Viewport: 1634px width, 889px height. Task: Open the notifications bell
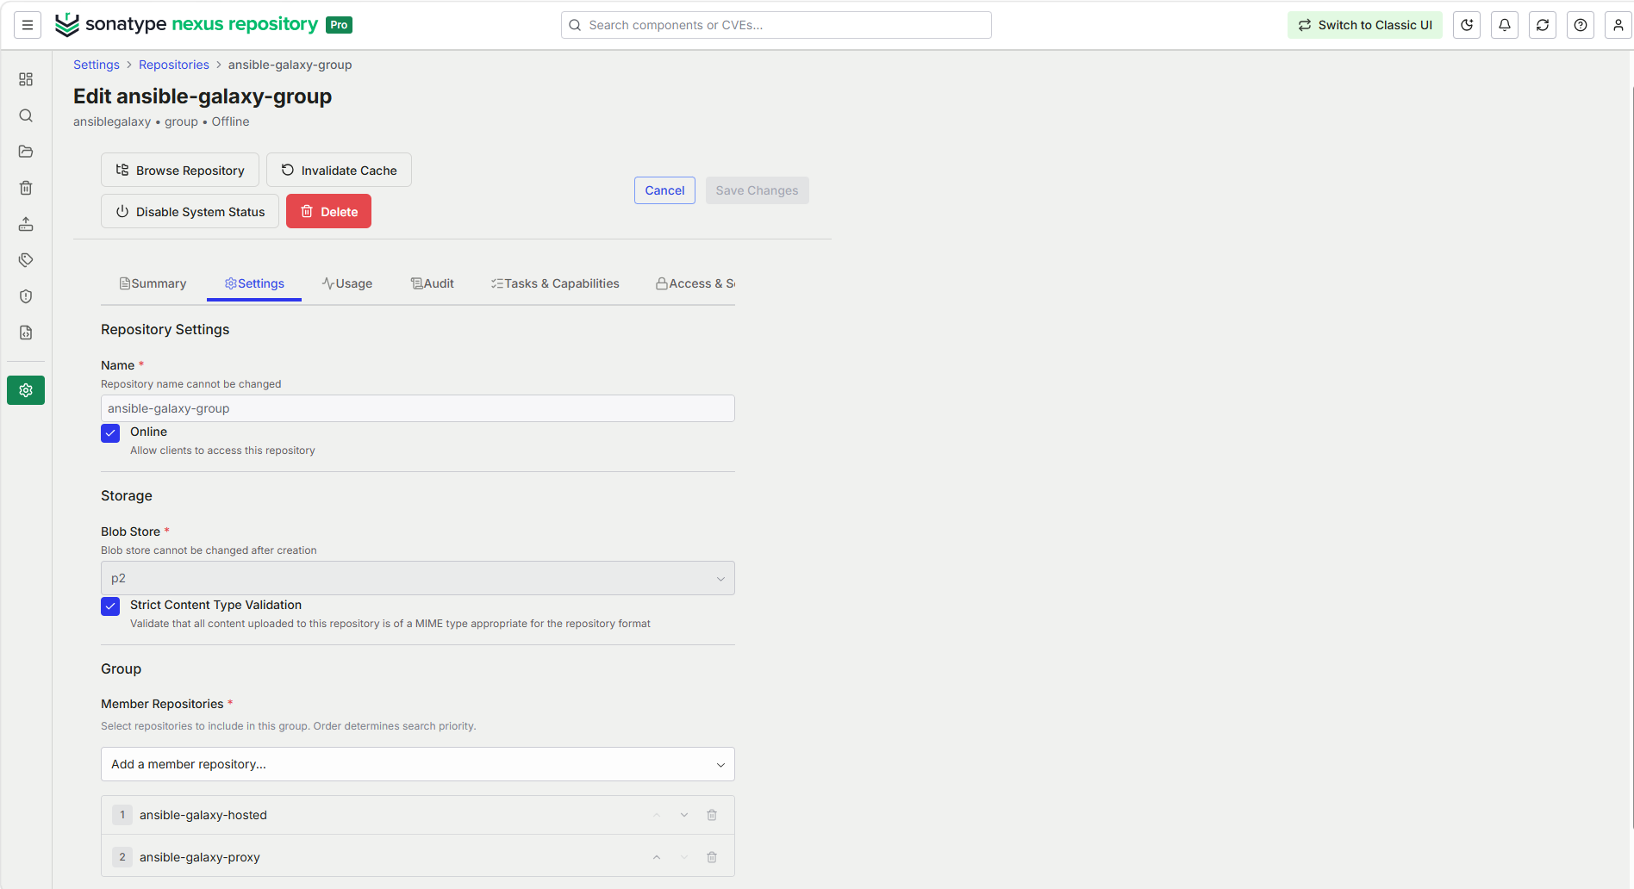(x=1505, y=25)
